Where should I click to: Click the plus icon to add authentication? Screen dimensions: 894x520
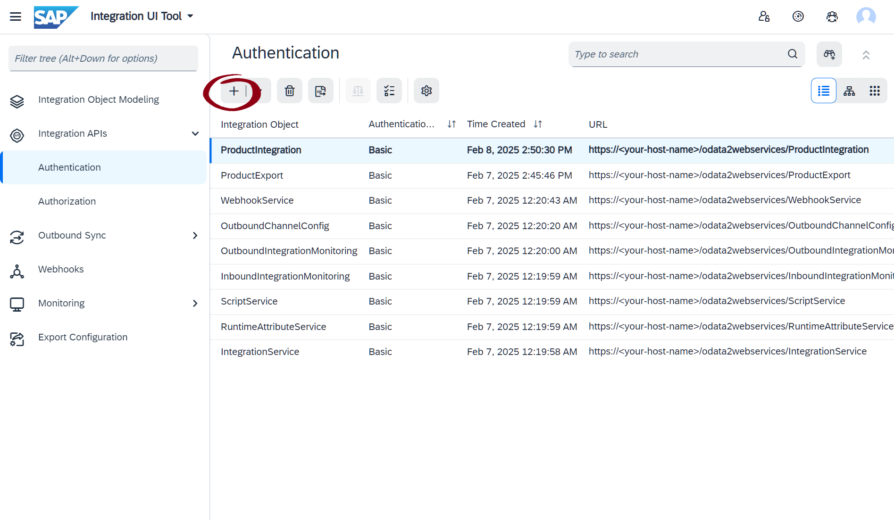234,91
